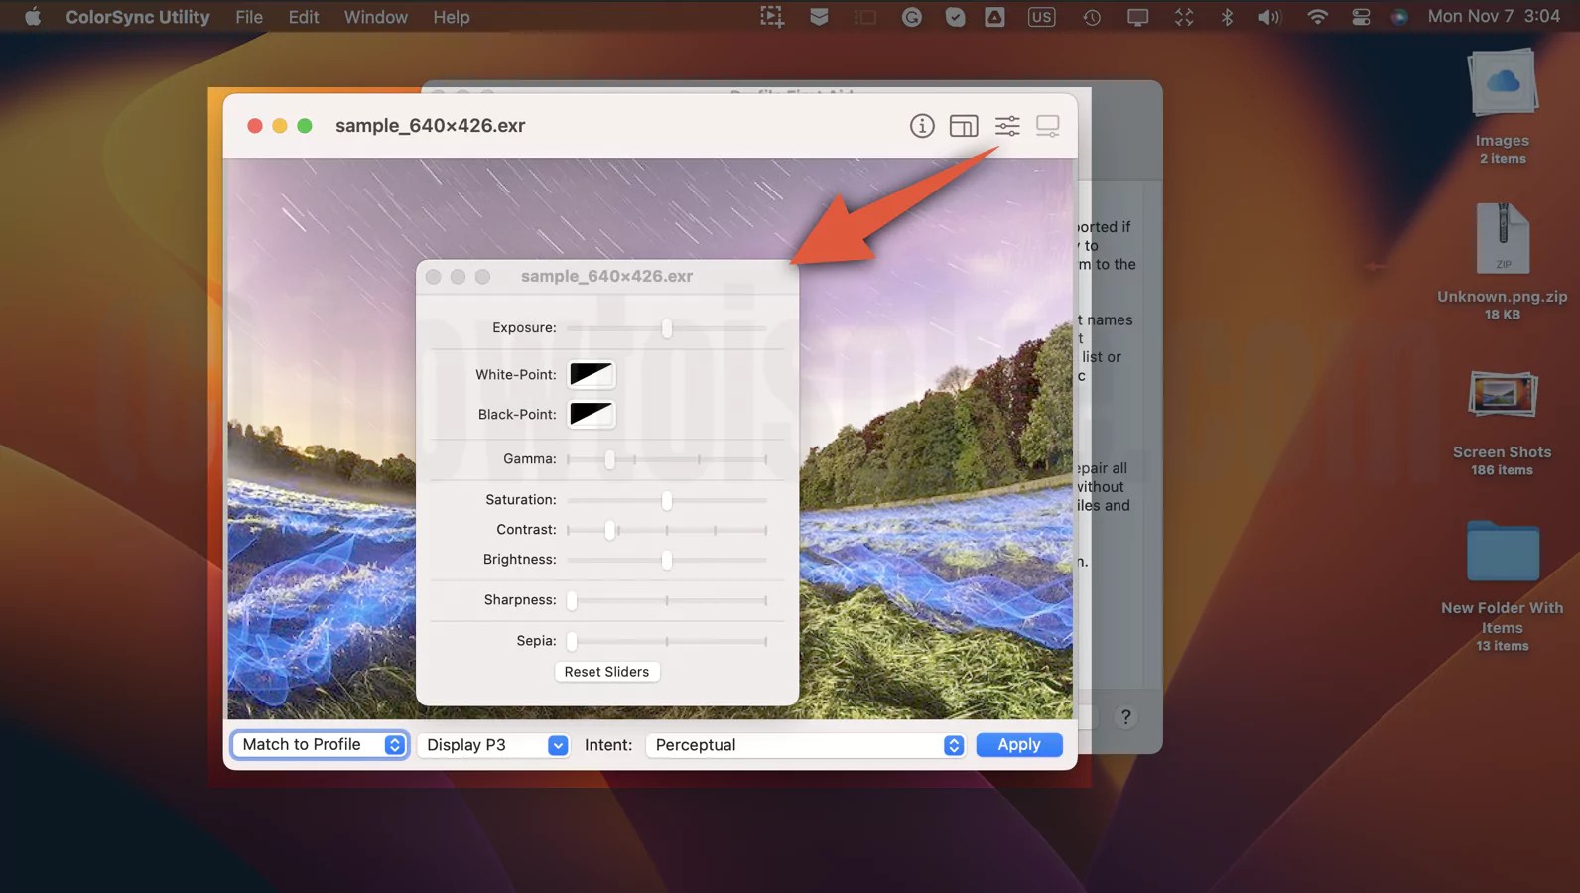The height and width of the screenshot is (893, 1580).
Task: Open the Edit menu
Action: point(304,17)
